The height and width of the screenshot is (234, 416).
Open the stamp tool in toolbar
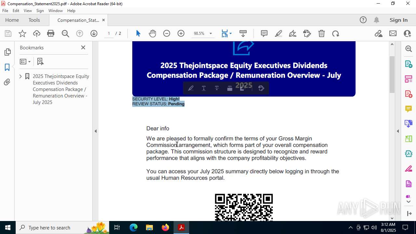(x=307, y=33)
